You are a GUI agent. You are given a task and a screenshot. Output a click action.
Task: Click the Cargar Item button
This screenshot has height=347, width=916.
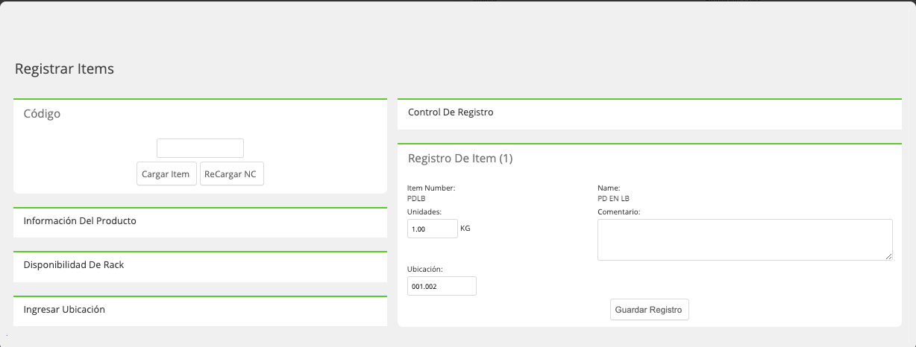166,173
